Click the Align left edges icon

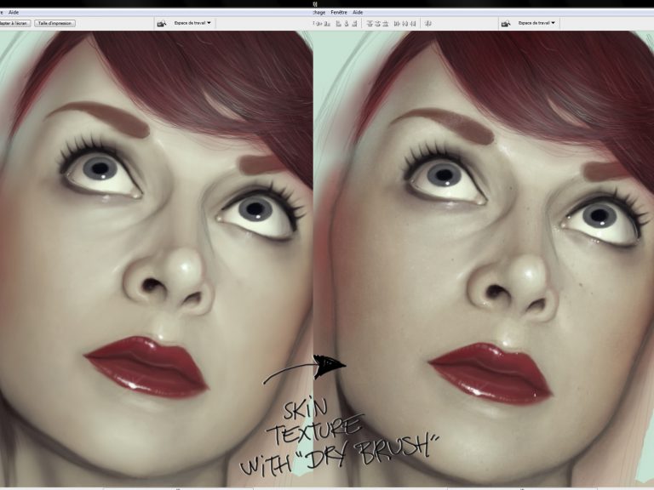click(x=339, y=23)
